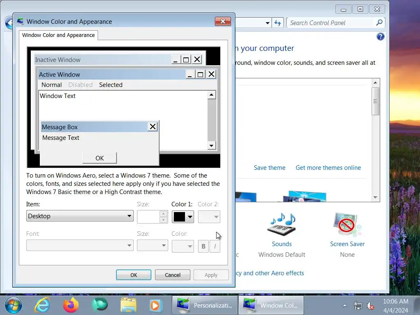This screenshot has height=315, width=420.
Task: Click the Inactive Window title bar in the preview
Action: [103, 60]
